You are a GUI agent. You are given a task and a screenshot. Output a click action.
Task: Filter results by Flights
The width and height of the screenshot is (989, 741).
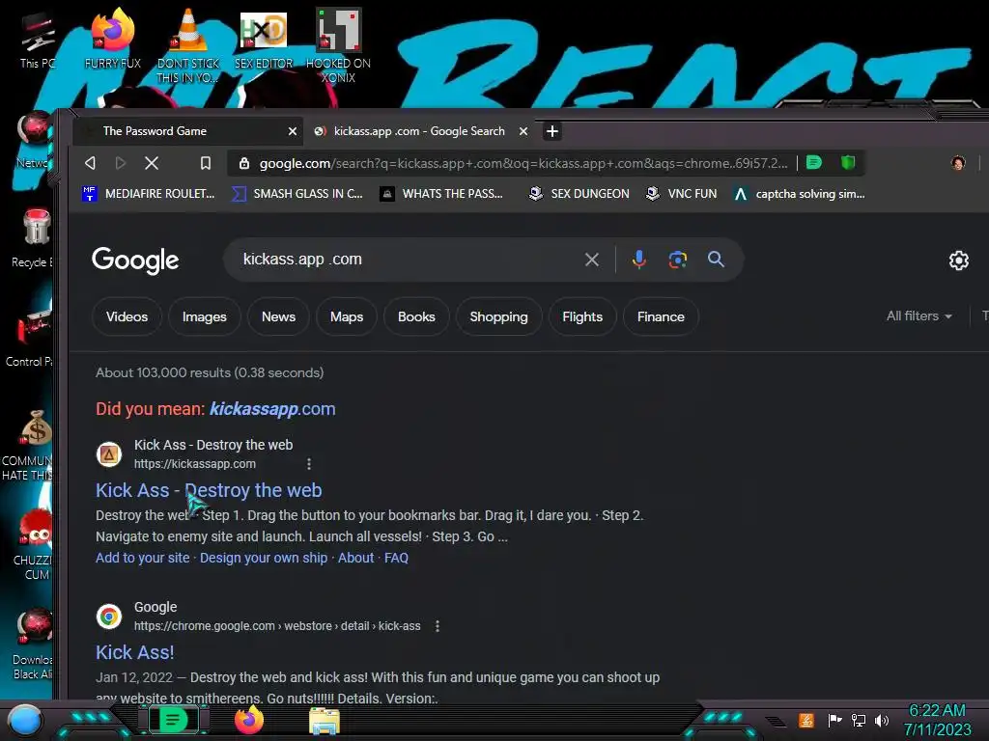pyautogui.click(x=582, y=316)
